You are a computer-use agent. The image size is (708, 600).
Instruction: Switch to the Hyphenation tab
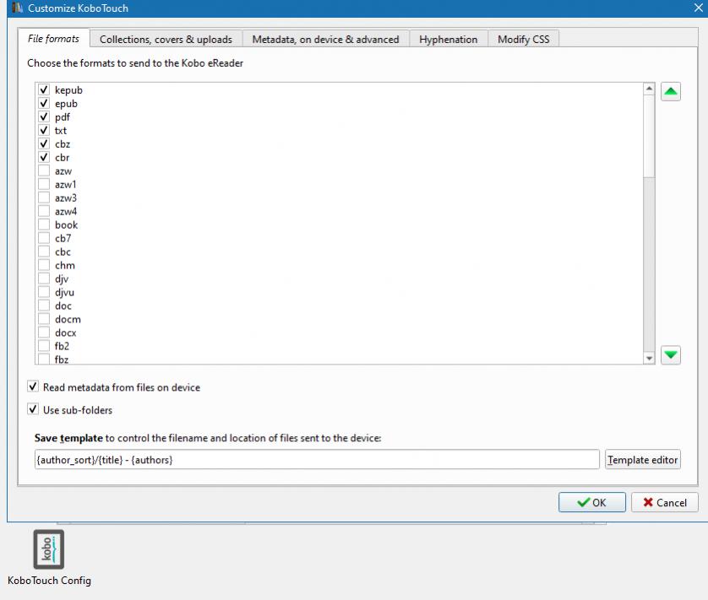448,40
